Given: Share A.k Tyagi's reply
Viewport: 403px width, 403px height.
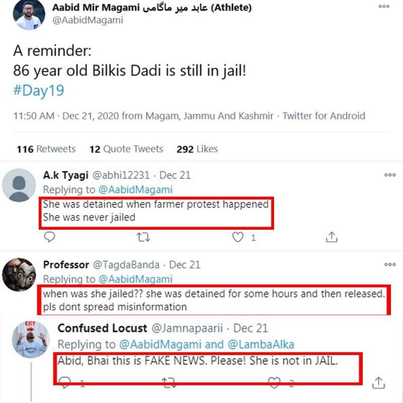Looking at the screenshot, I should pyautogui.click(x=331, y=237).
